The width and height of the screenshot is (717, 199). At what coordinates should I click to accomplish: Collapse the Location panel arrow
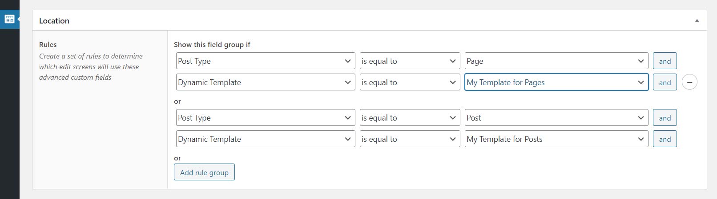(697, 21)
